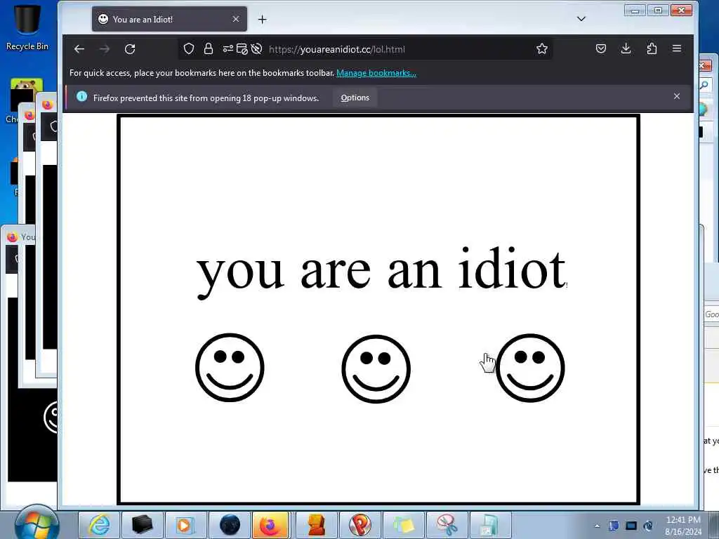Click the network monitor tray icon

pos(631,526)
